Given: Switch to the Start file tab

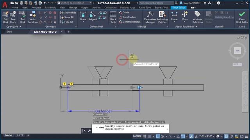Looking at the screenshot, I should coord(9,32).
